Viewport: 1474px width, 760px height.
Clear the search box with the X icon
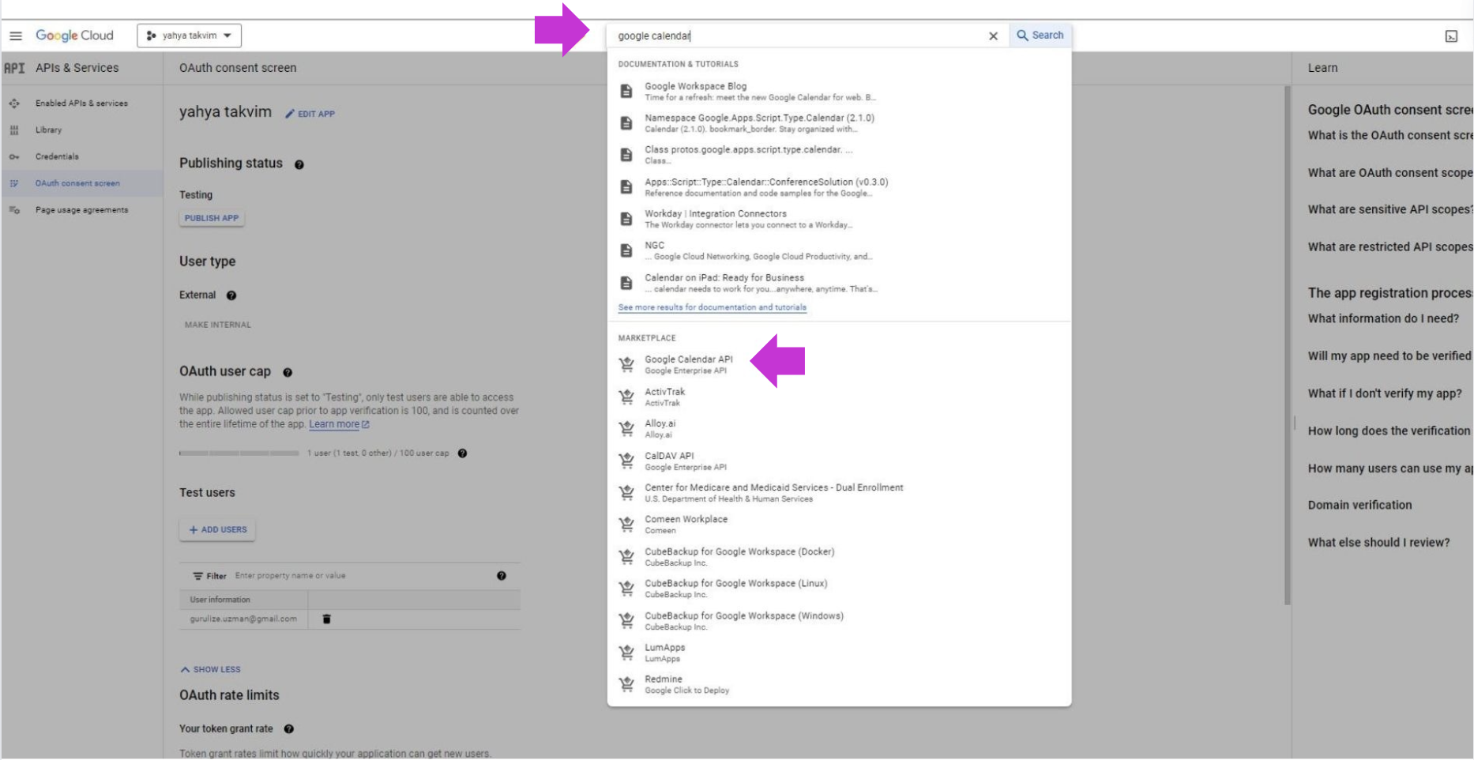point(993,36)
